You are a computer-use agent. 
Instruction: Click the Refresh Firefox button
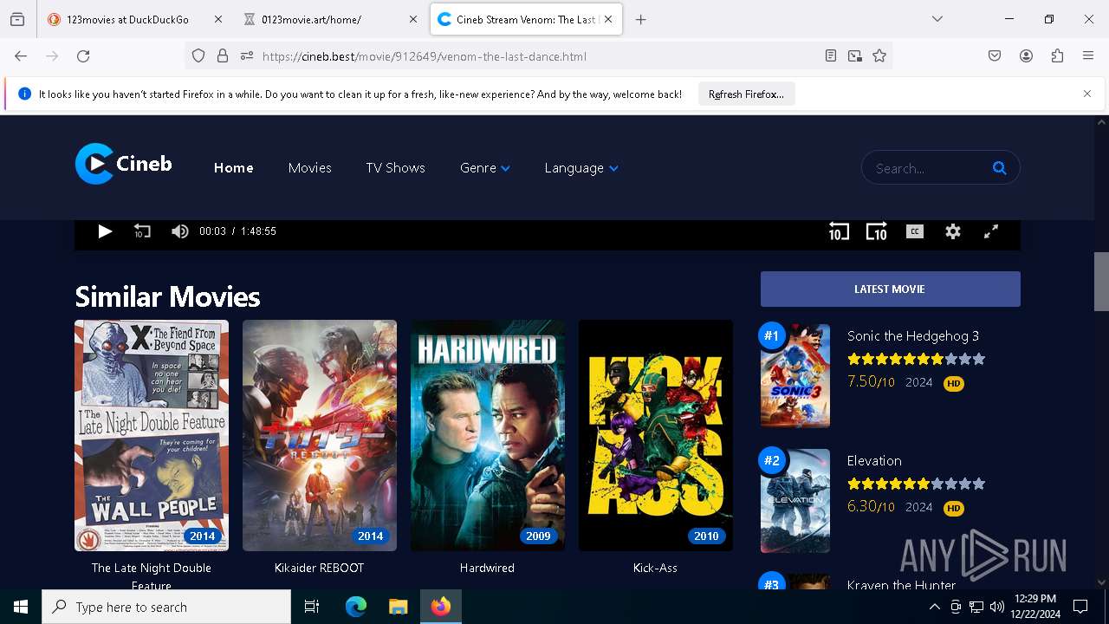[746, 94]
